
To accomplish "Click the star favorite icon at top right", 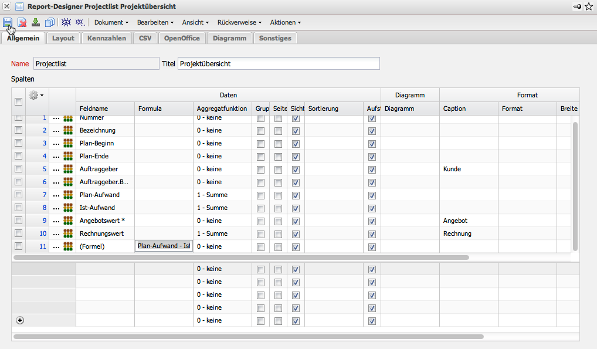I will [589, 6].
